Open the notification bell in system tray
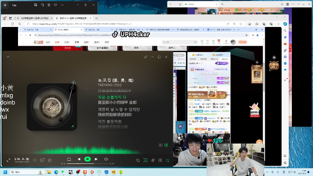313x176 pixels. 309,172
